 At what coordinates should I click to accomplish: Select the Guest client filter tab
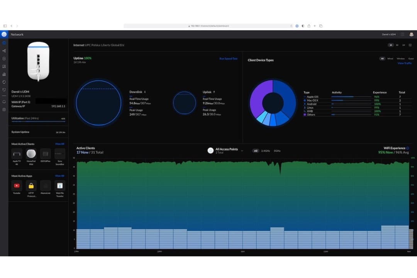[x=411, y=59]
